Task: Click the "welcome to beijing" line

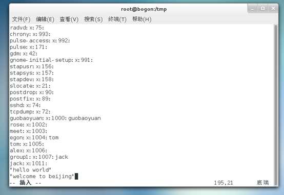Action: tap(42, 177)
